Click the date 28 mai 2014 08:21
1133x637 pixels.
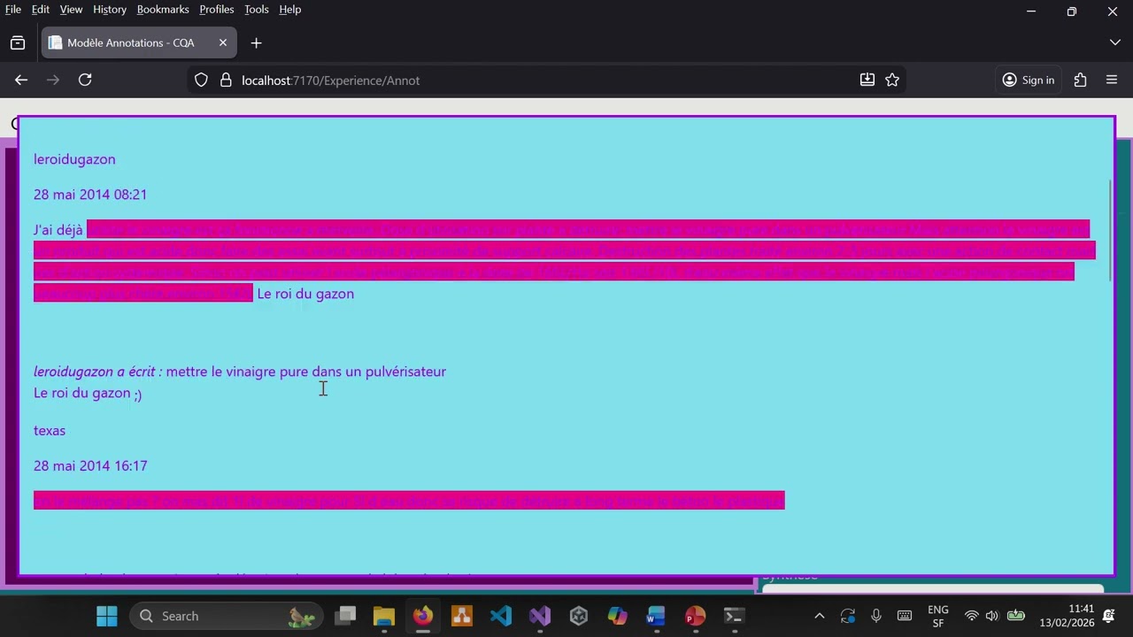pyautogui.click(x=90, y=195)
